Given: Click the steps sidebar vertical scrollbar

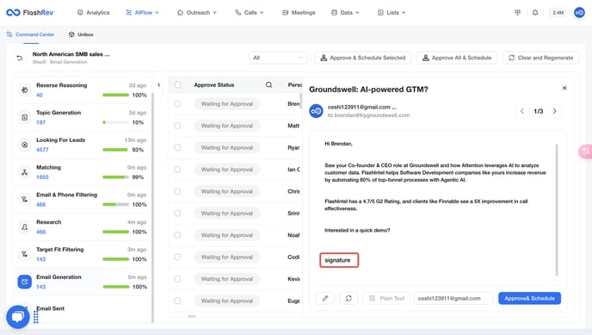Looking at the screenshot, I should click(152, 208).
